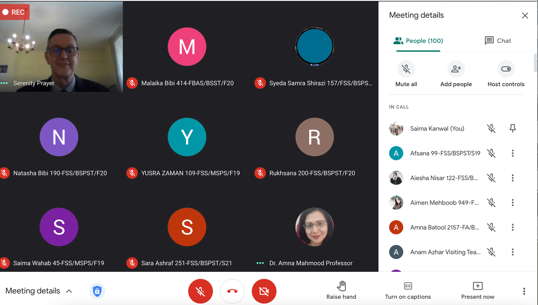Click Afsana's teal avatar in the list
Image resolution: width=538 pixels, height=305 pixels.
(396, 153)
